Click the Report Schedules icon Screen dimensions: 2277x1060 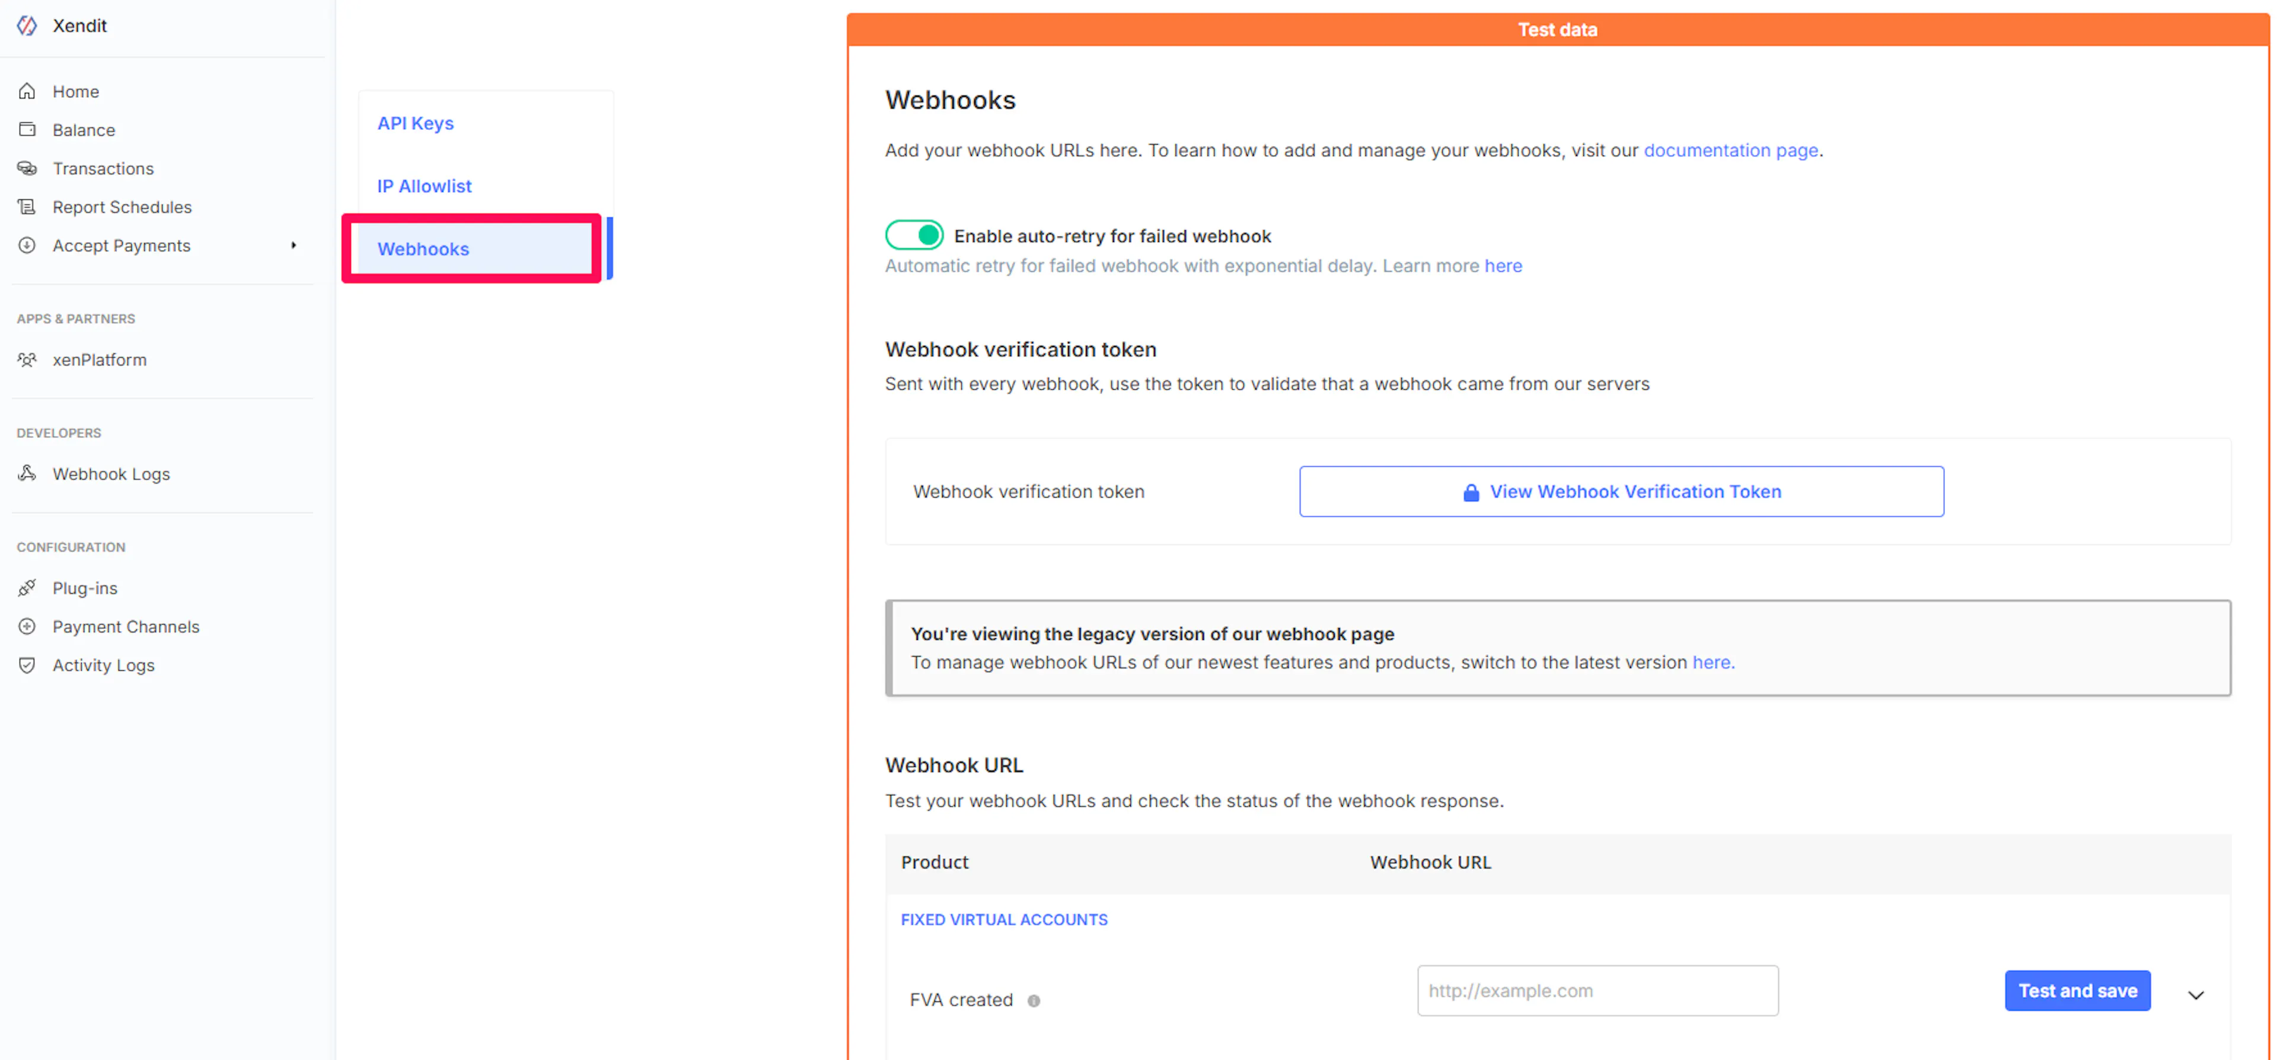point(27,207)
